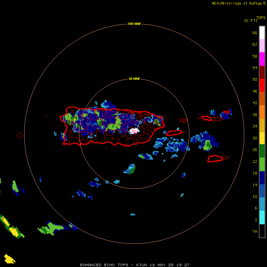Click the 100 NMI range ring label
The width and height of the screenshot is (267, 267).
(134, 24)
